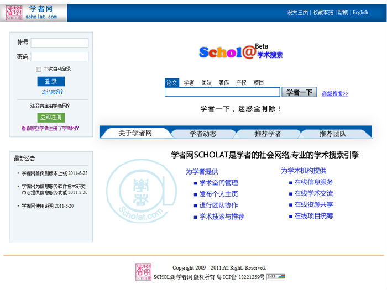
Task: Select the 论文 search tab
Action: [171, 82]
